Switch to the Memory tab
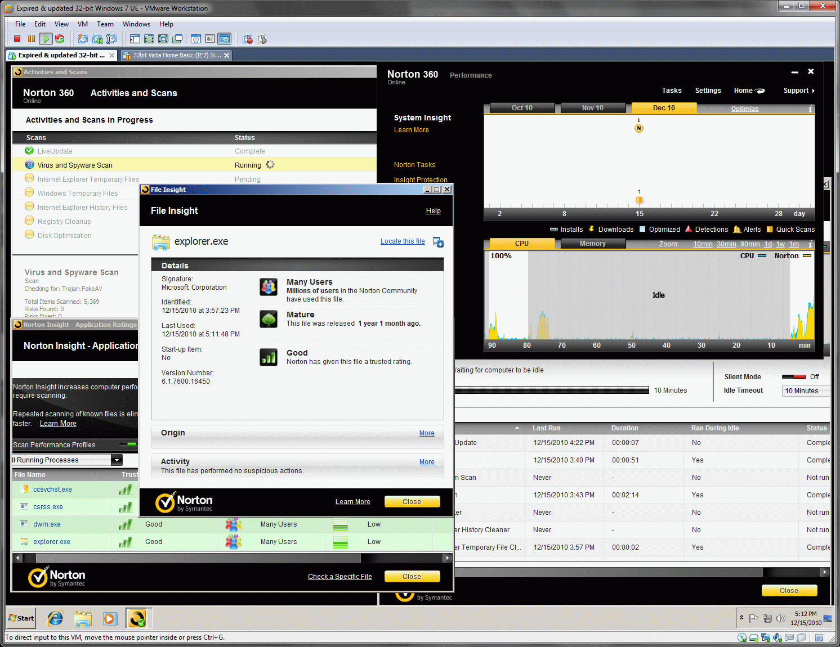Image resolution: width=840 pixels, height=647 pixels. pyautogui.click(x=592, y=244)
